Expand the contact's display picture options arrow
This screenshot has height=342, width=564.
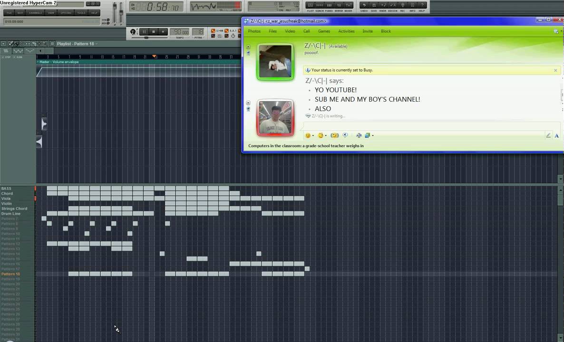click(248, 47)
